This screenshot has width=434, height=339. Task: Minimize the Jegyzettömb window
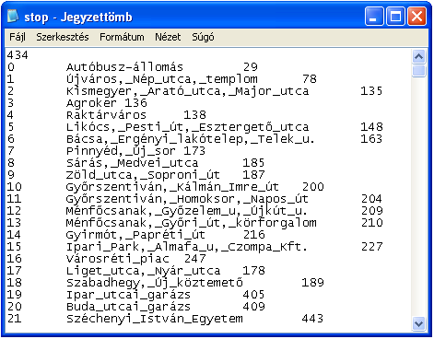(x=374, y=16)
